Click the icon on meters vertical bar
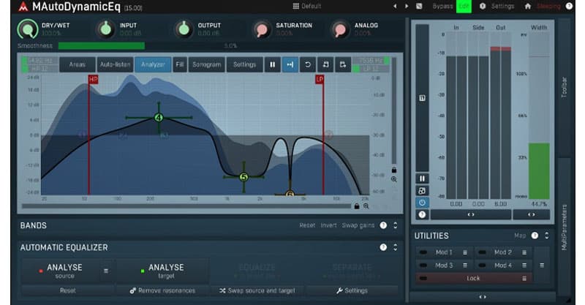The image size is (585, 305). coord(422,98)
